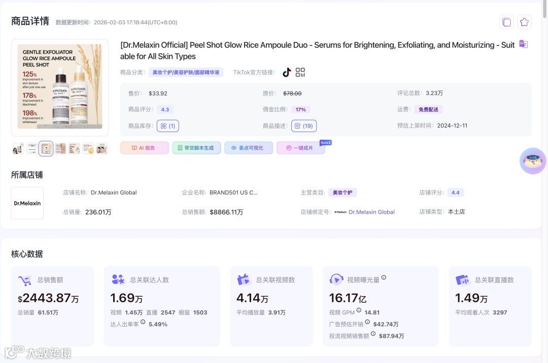
Task: Open product stock (1) badge
Action: point(168,126)
